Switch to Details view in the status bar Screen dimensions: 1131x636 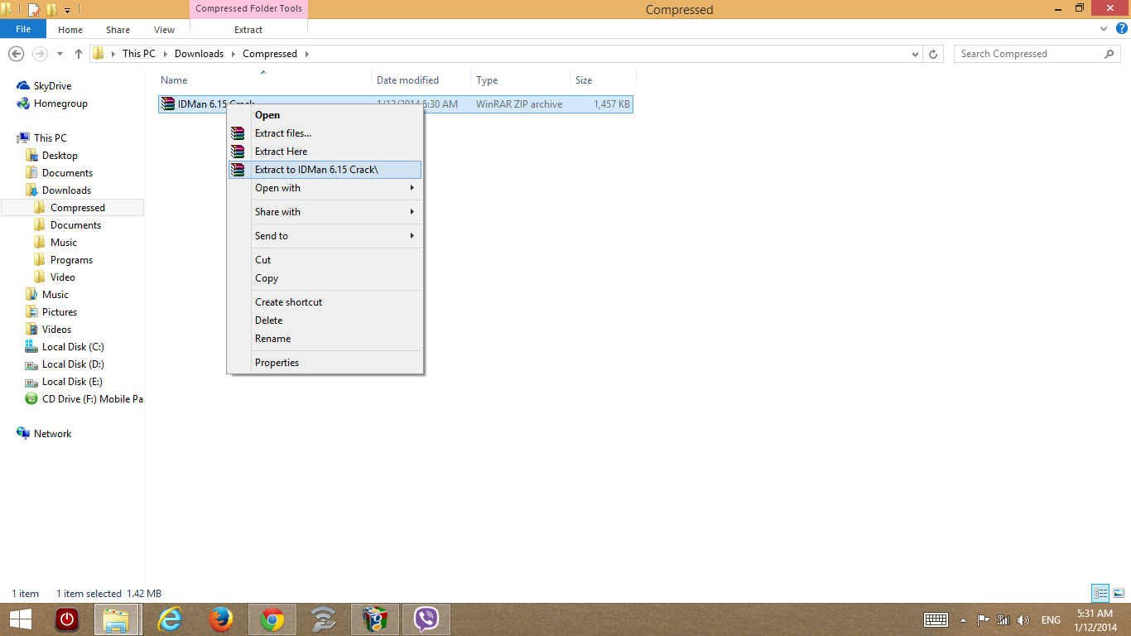coord(1100,593)
